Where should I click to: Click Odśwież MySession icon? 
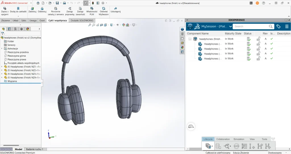click(104, 8)
